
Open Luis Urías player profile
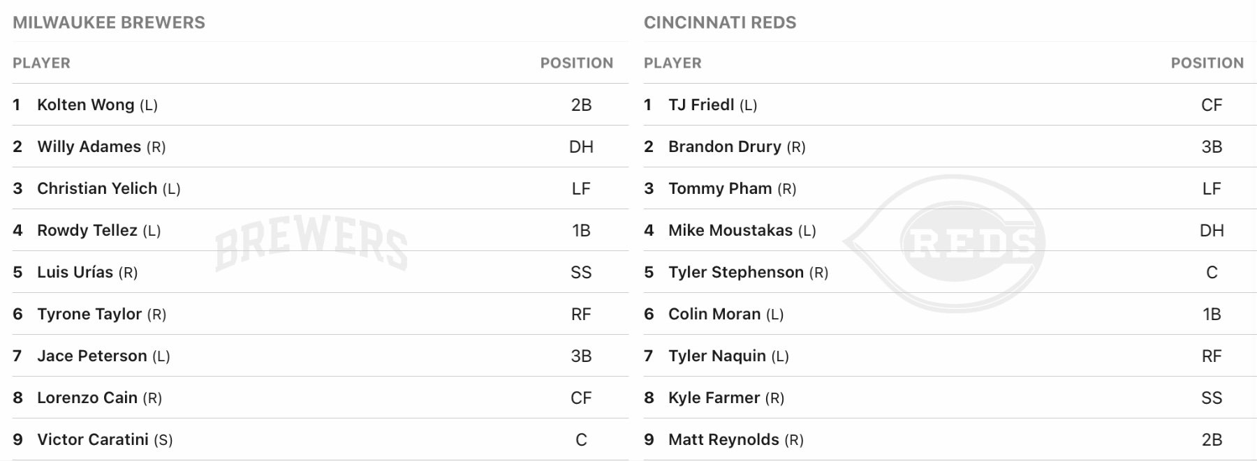pyautogui.click(x=75, y=272)
